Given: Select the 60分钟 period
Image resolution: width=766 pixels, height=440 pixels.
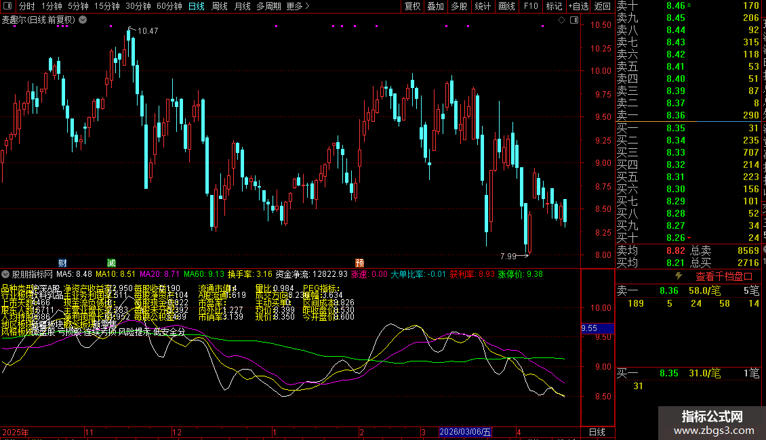Looking at the screenshot, I should 169,6.
